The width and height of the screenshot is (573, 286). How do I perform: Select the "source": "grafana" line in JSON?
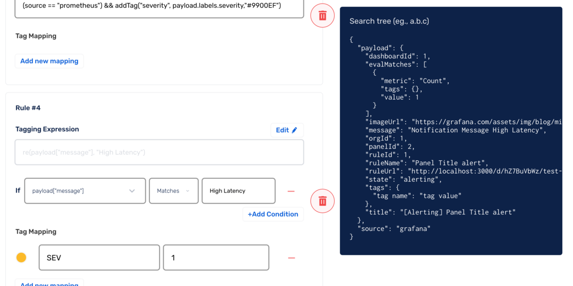[394, 229]
